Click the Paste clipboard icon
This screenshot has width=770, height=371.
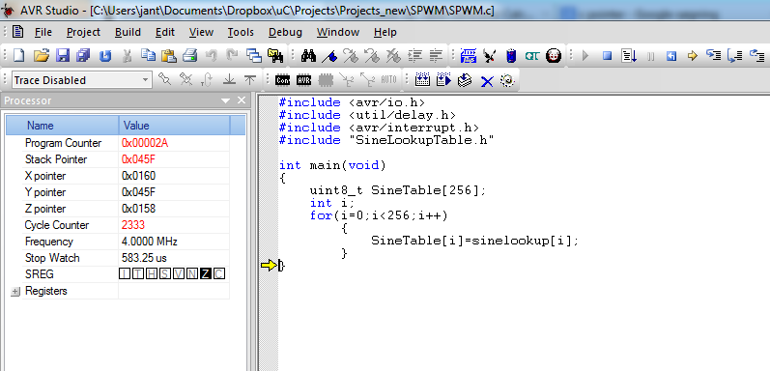point(168,55)
